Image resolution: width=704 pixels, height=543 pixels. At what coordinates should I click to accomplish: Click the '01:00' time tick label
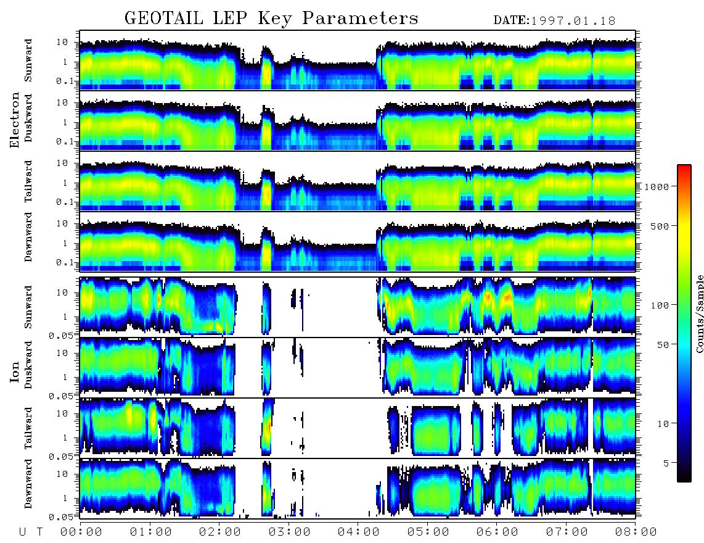tap(150, 532)
